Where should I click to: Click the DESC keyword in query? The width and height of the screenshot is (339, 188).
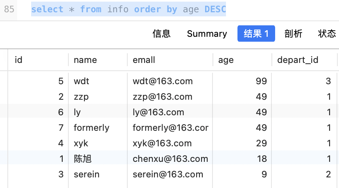tap(215, 9)
